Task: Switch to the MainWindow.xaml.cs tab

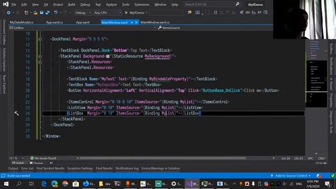Action: (155, 22)
